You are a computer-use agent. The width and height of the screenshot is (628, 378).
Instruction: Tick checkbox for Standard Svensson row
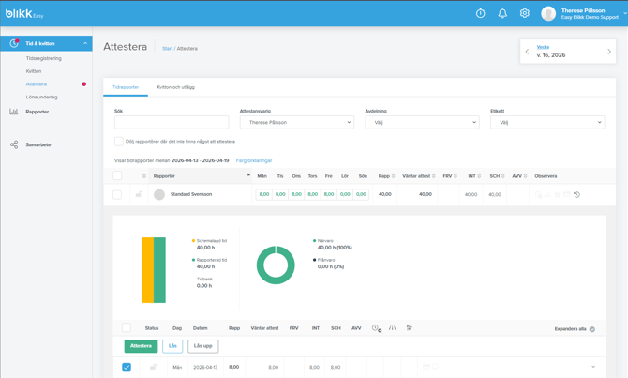pos(117,195)
